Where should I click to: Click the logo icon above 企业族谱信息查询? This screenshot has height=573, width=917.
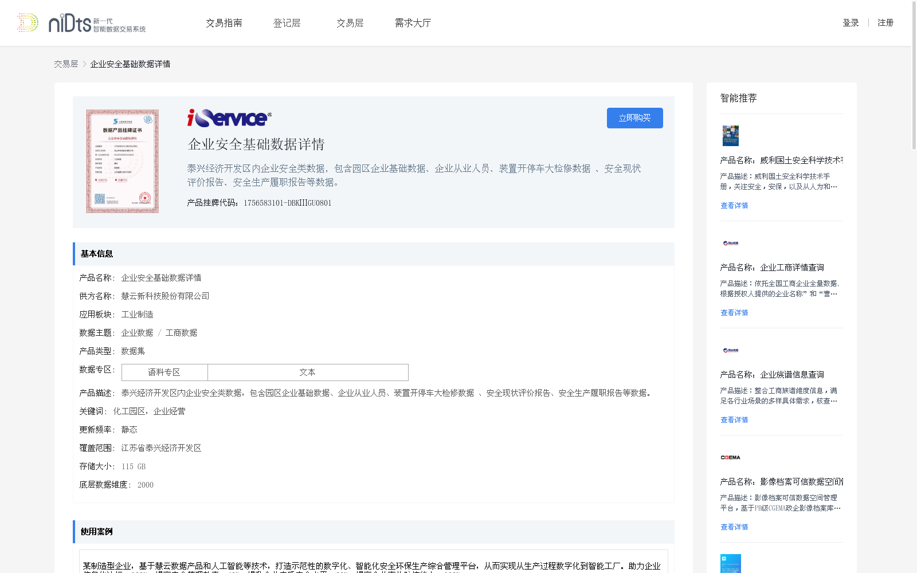pyautogui.click(x=731, y=350)
